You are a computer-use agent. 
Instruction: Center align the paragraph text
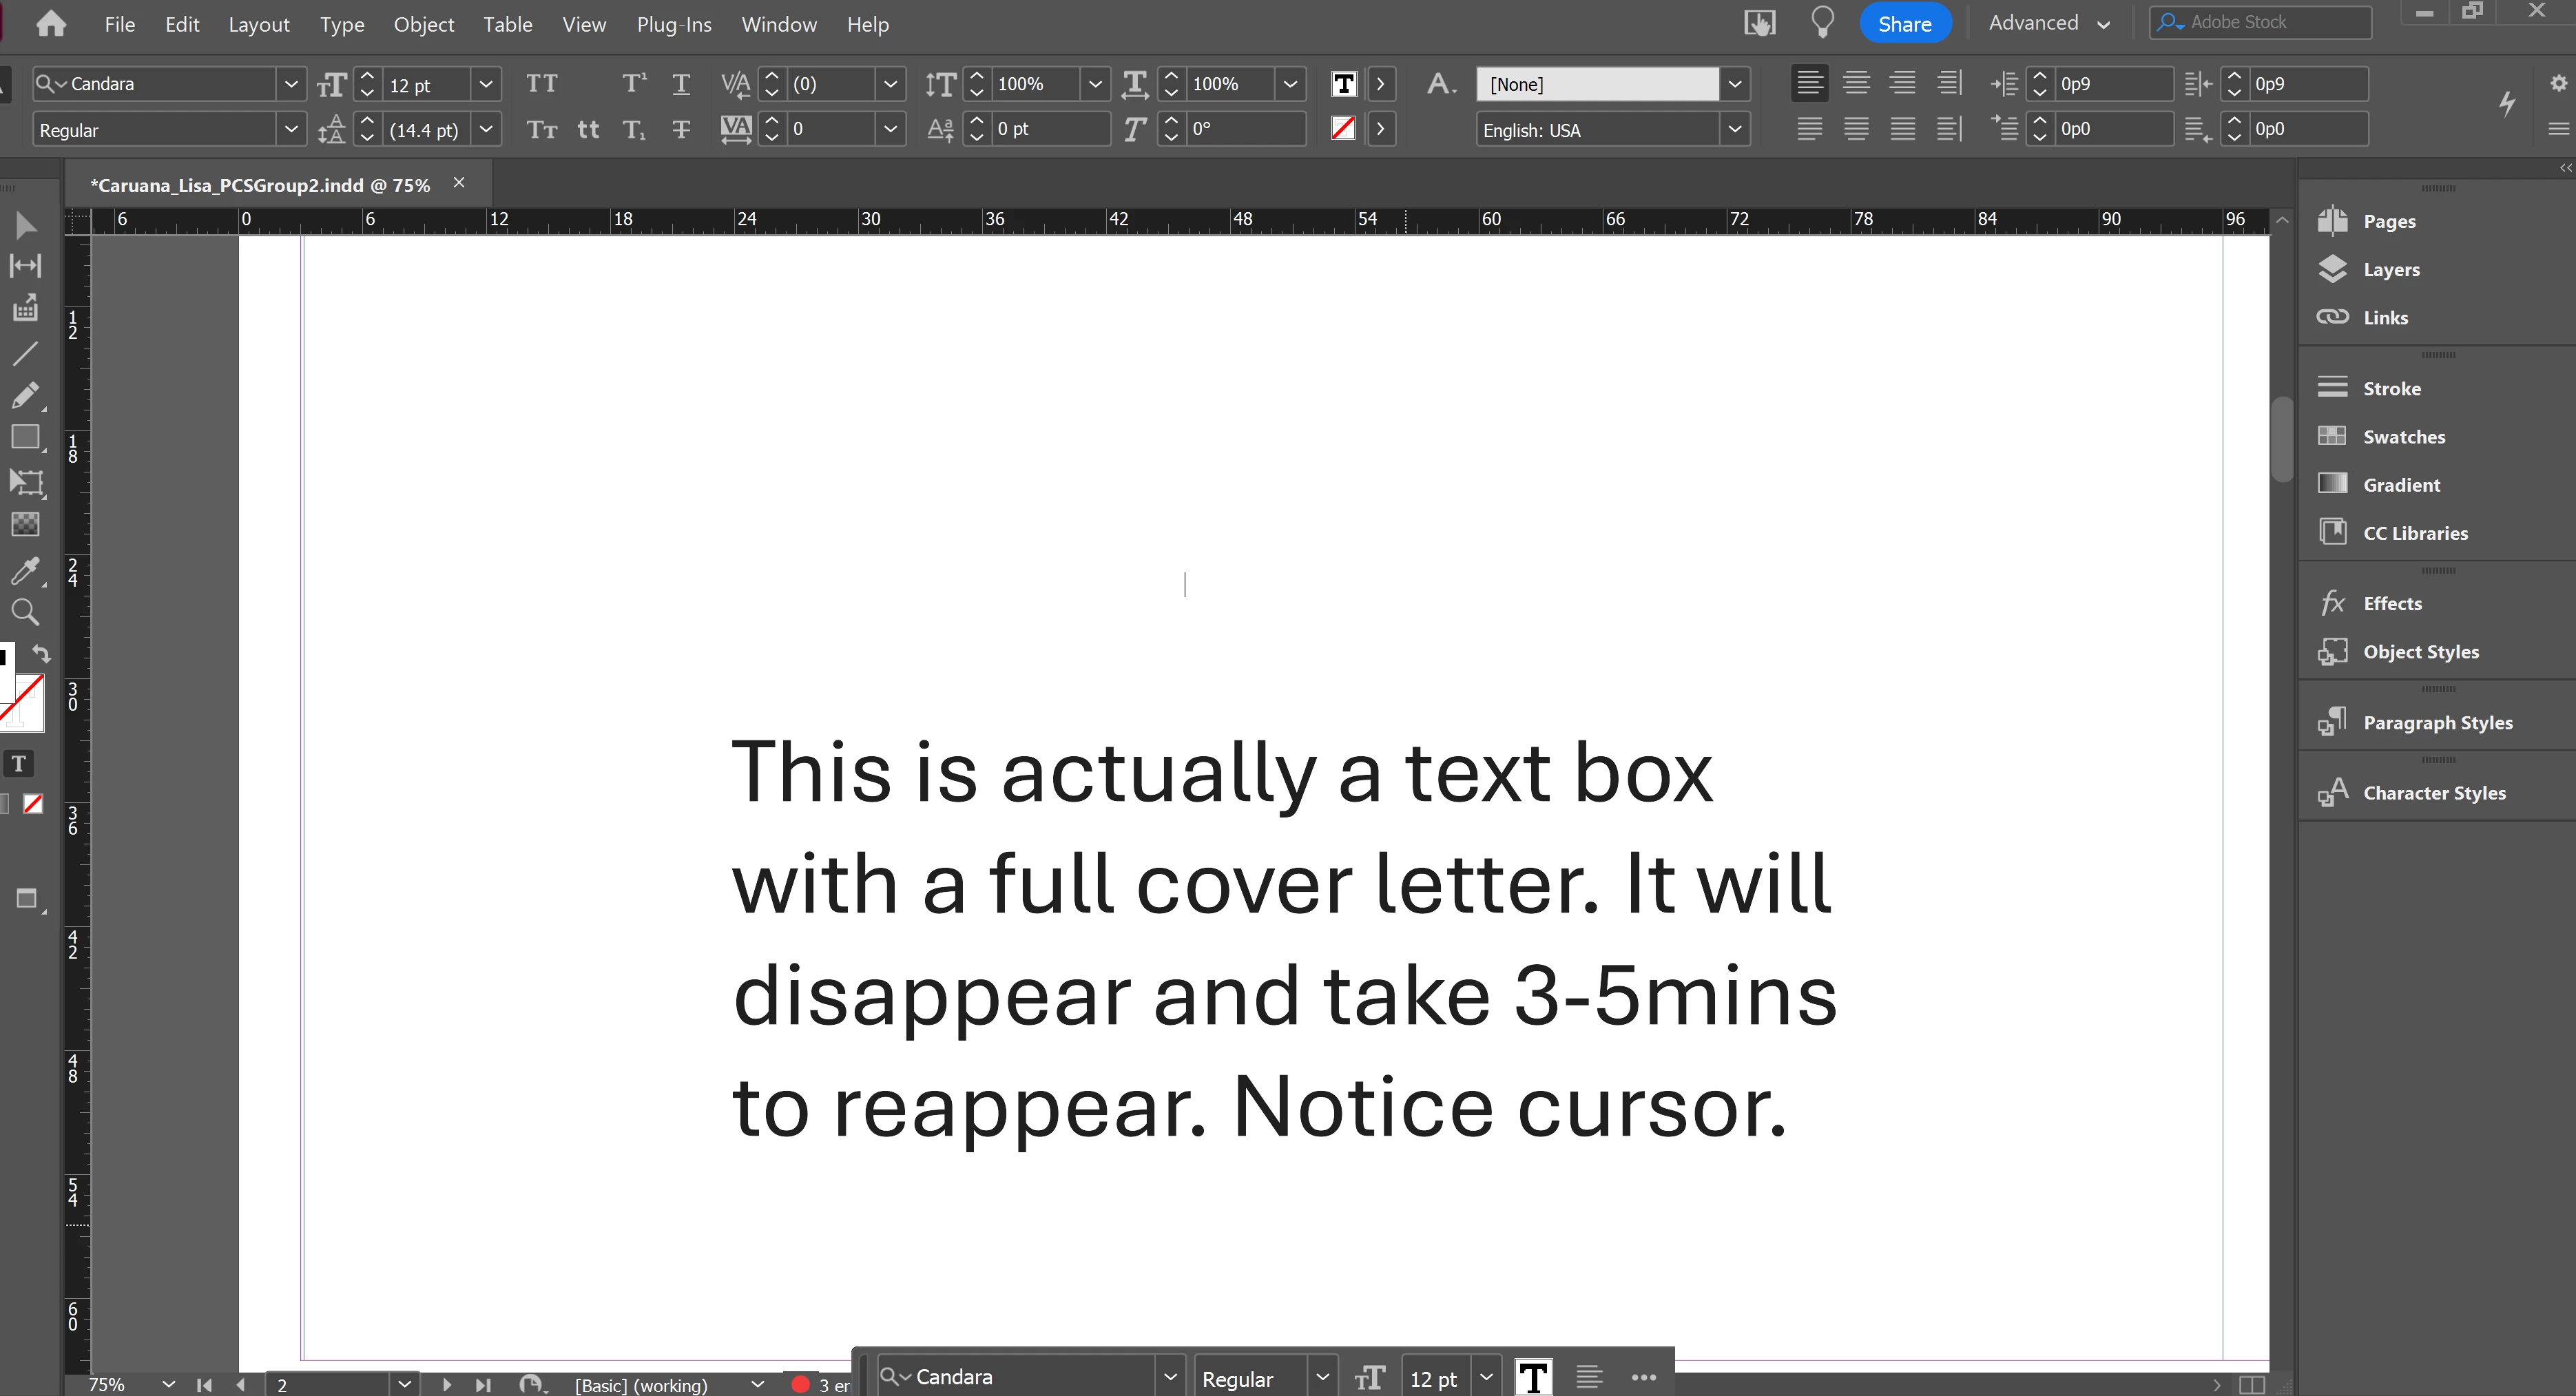tap(1856, 84)
